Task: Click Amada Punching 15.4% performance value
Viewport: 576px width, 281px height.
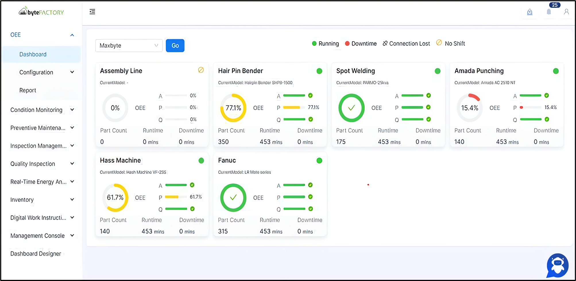Action: coord(550,107)
